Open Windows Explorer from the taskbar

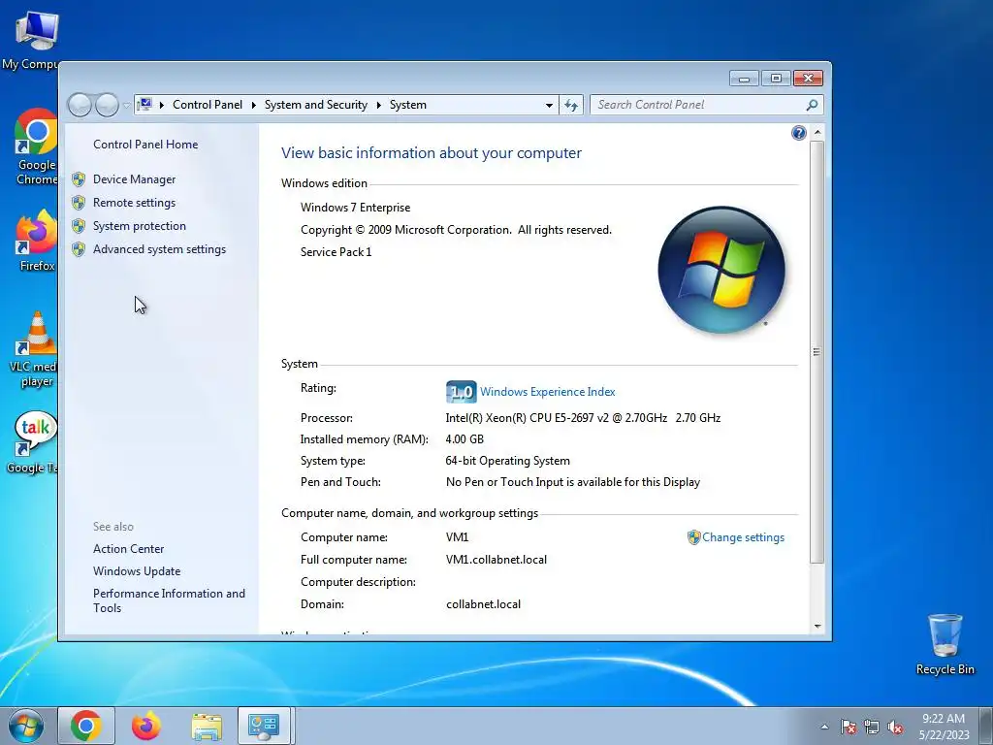207,726
